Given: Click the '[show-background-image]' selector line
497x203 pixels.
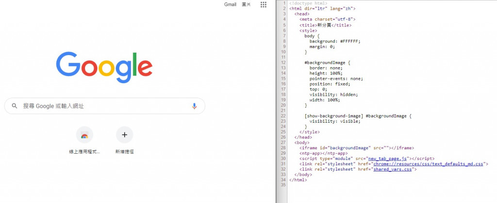Looking at the screenshot, I should [x=358, y=116].
